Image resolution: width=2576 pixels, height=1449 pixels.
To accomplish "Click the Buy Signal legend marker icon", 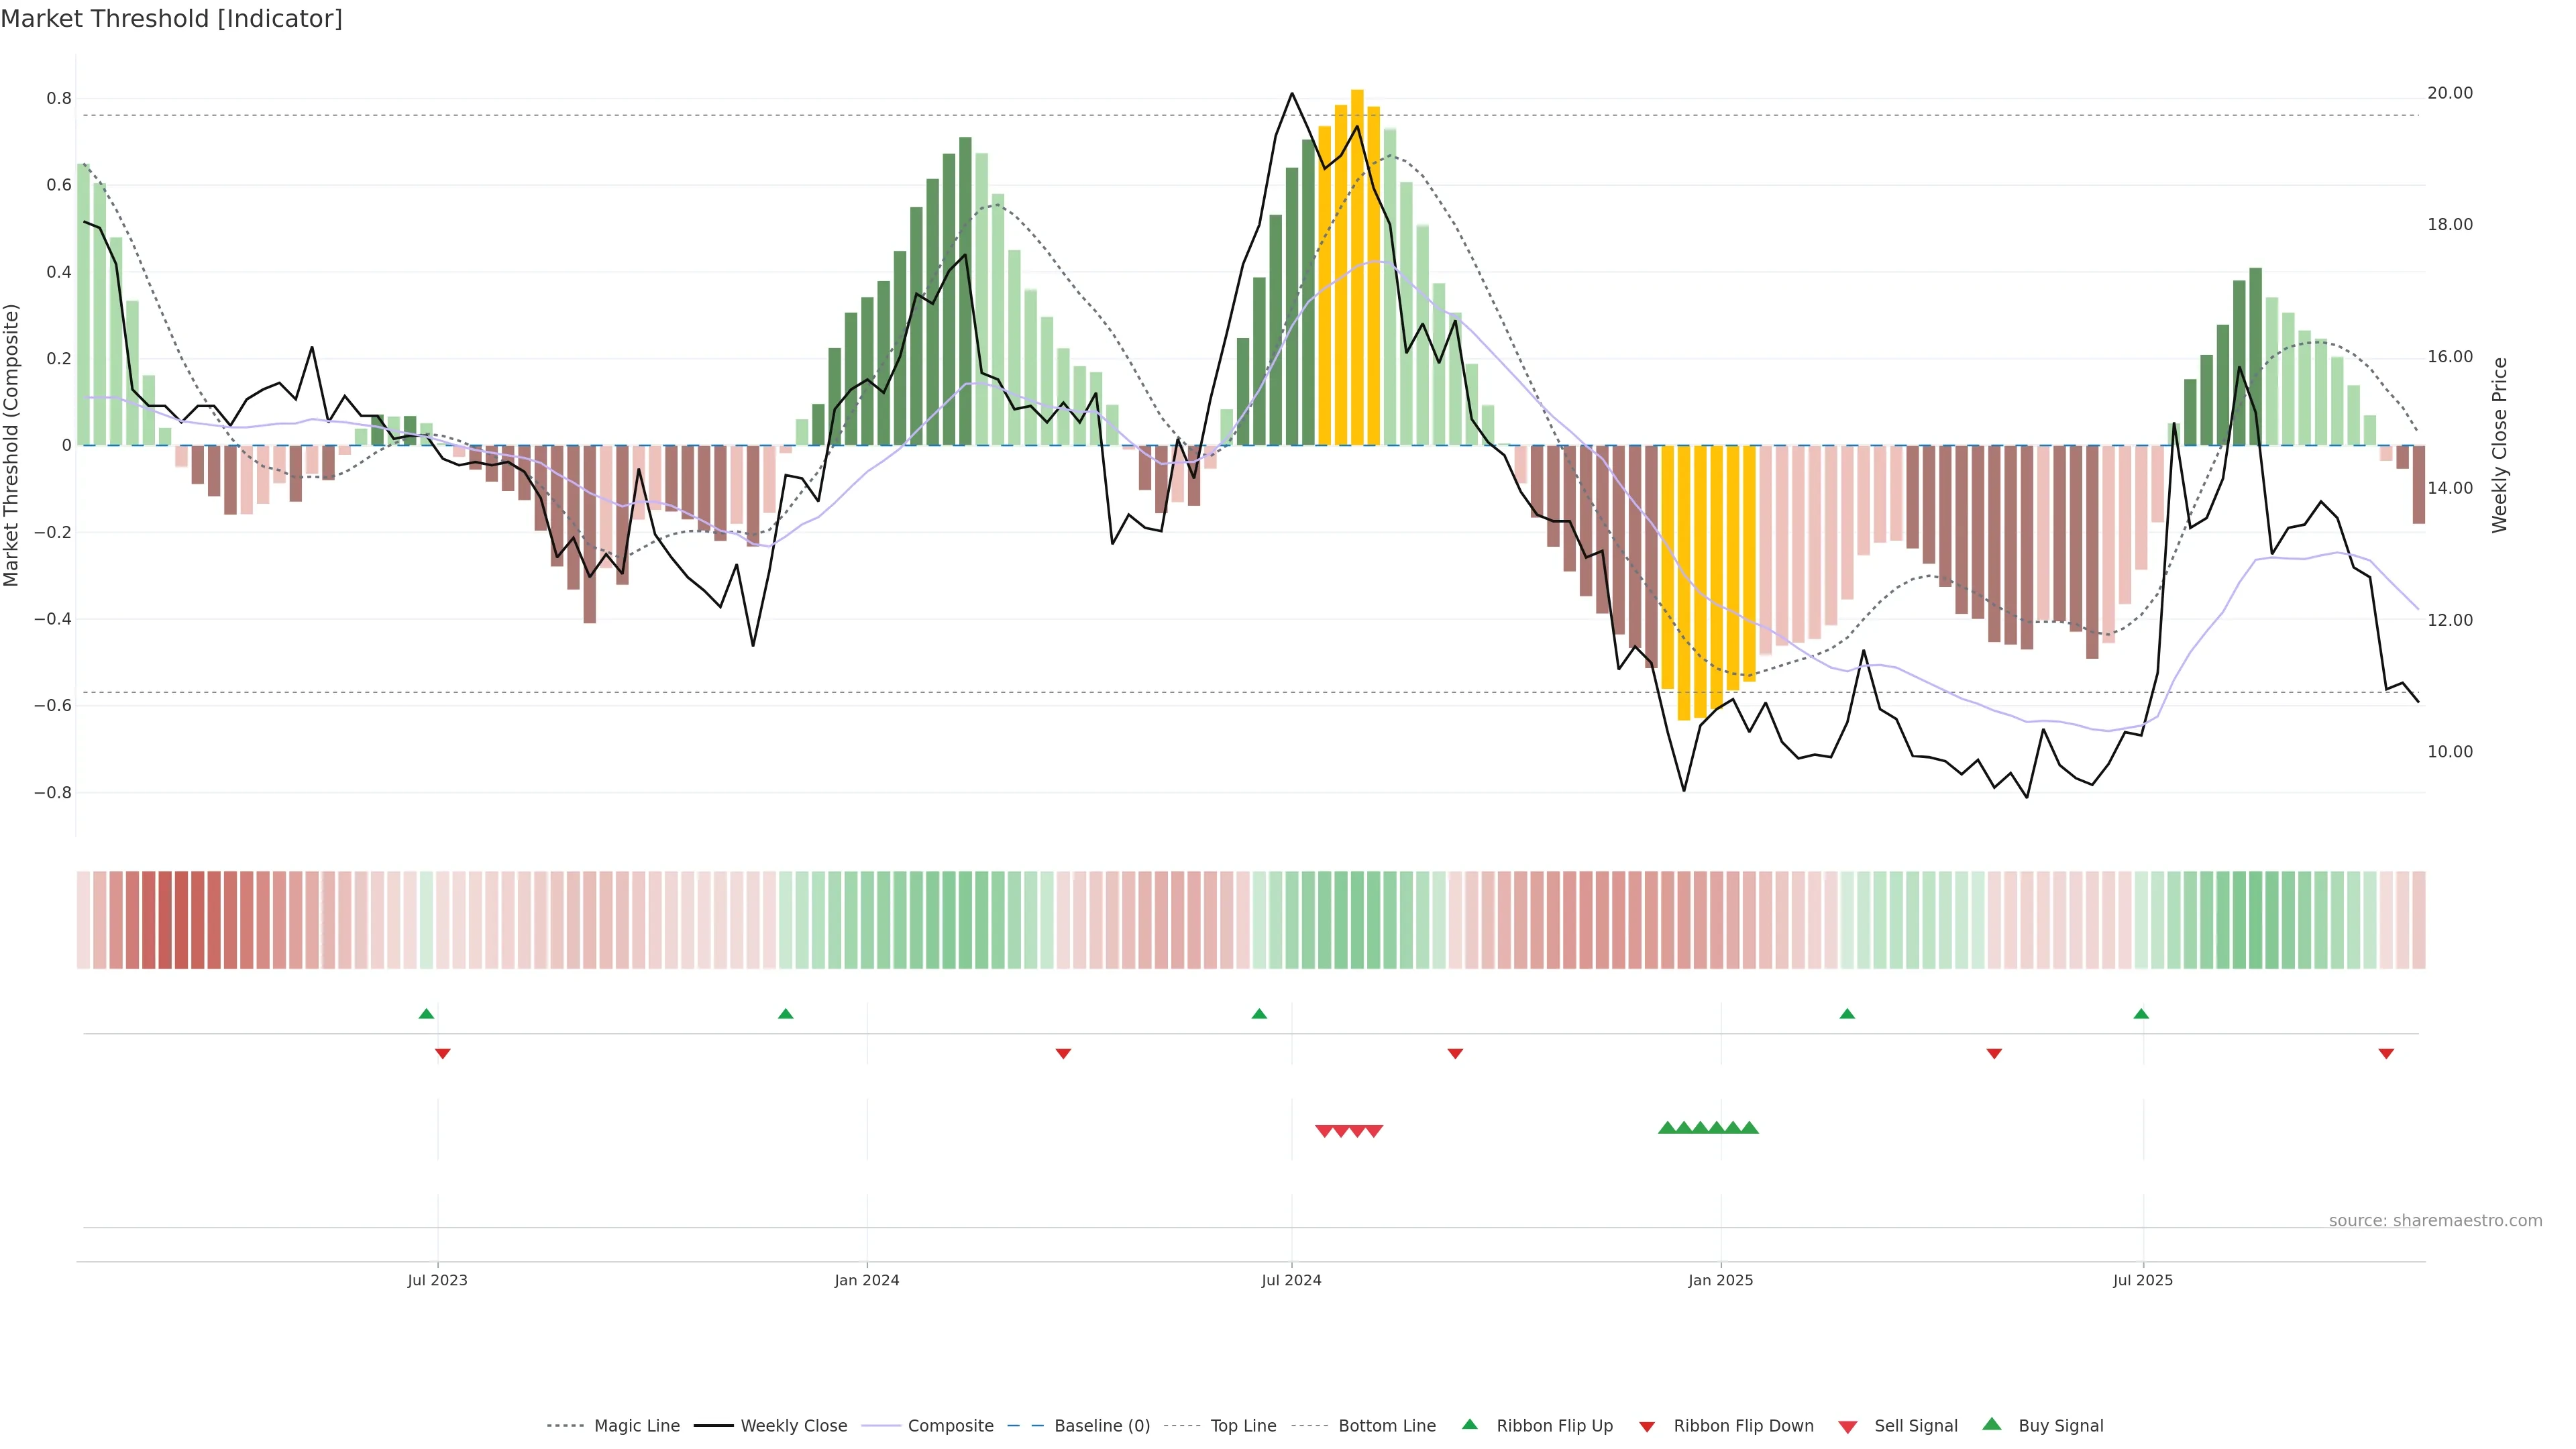I will point(1991,1424).
